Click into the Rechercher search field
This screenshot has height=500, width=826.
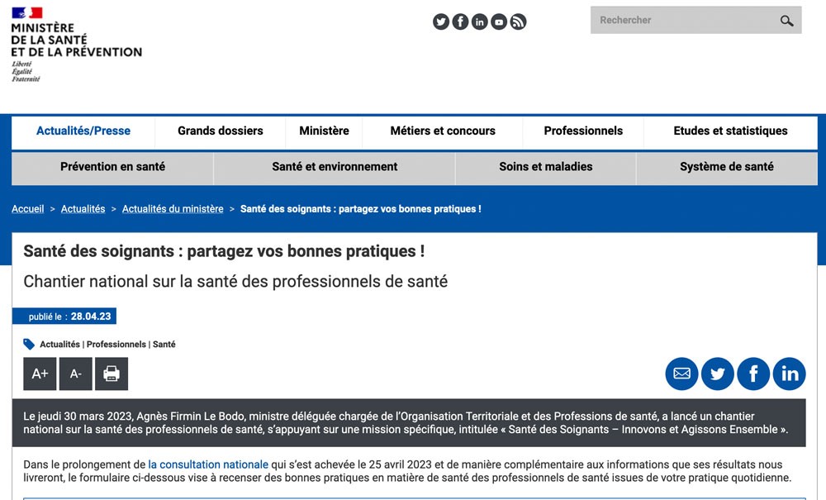pos(681,21)
